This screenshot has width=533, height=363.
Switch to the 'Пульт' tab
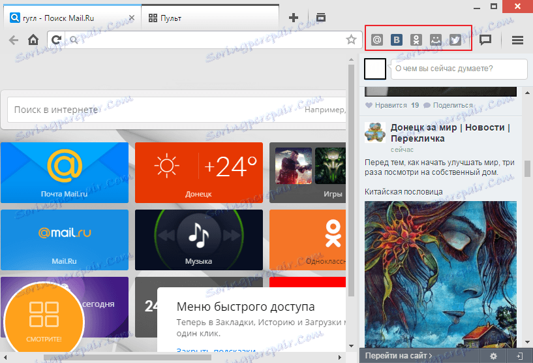[x=209, y=18]
